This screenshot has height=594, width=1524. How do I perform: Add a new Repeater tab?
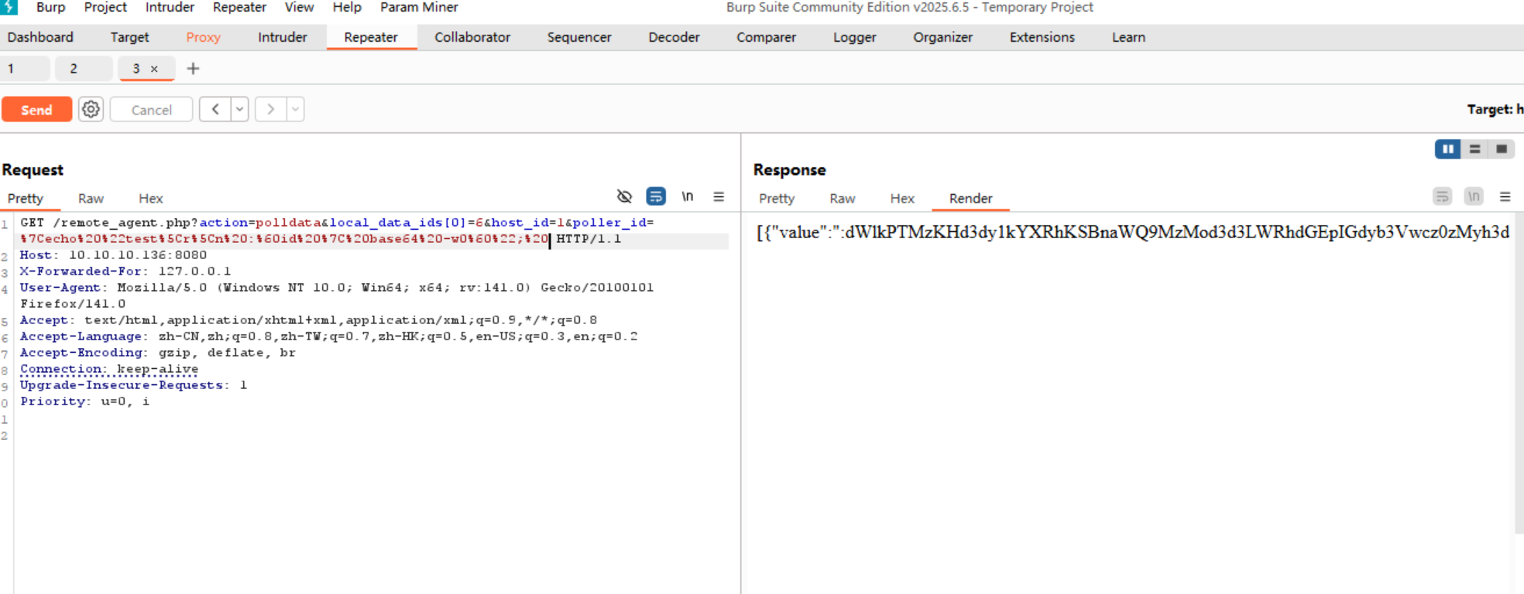[193, 69]
